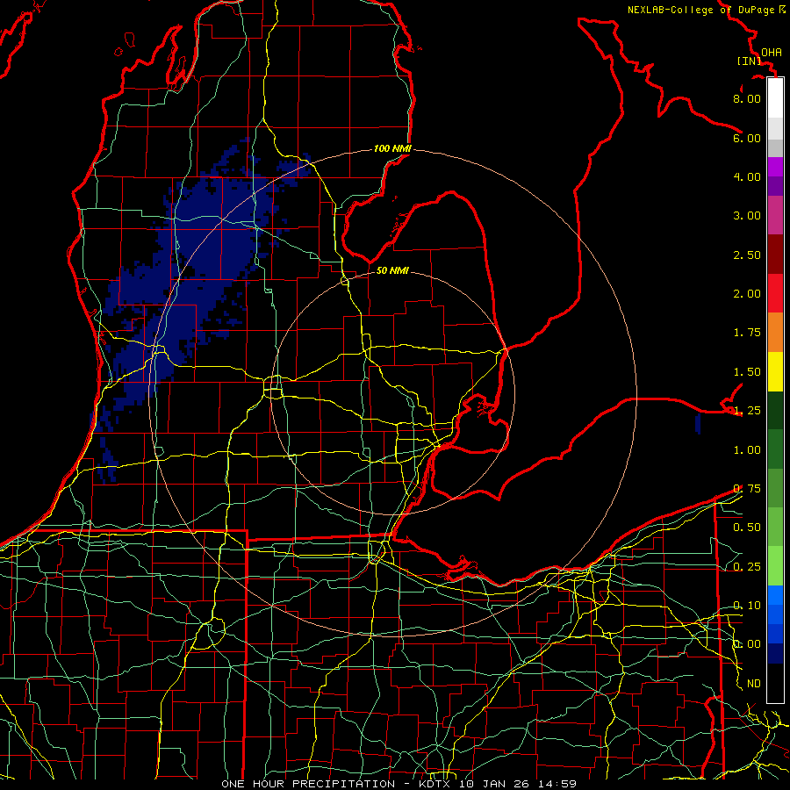Pick the yellow 1.50 legend swatch
790x790 pixels.
(775, 371)
